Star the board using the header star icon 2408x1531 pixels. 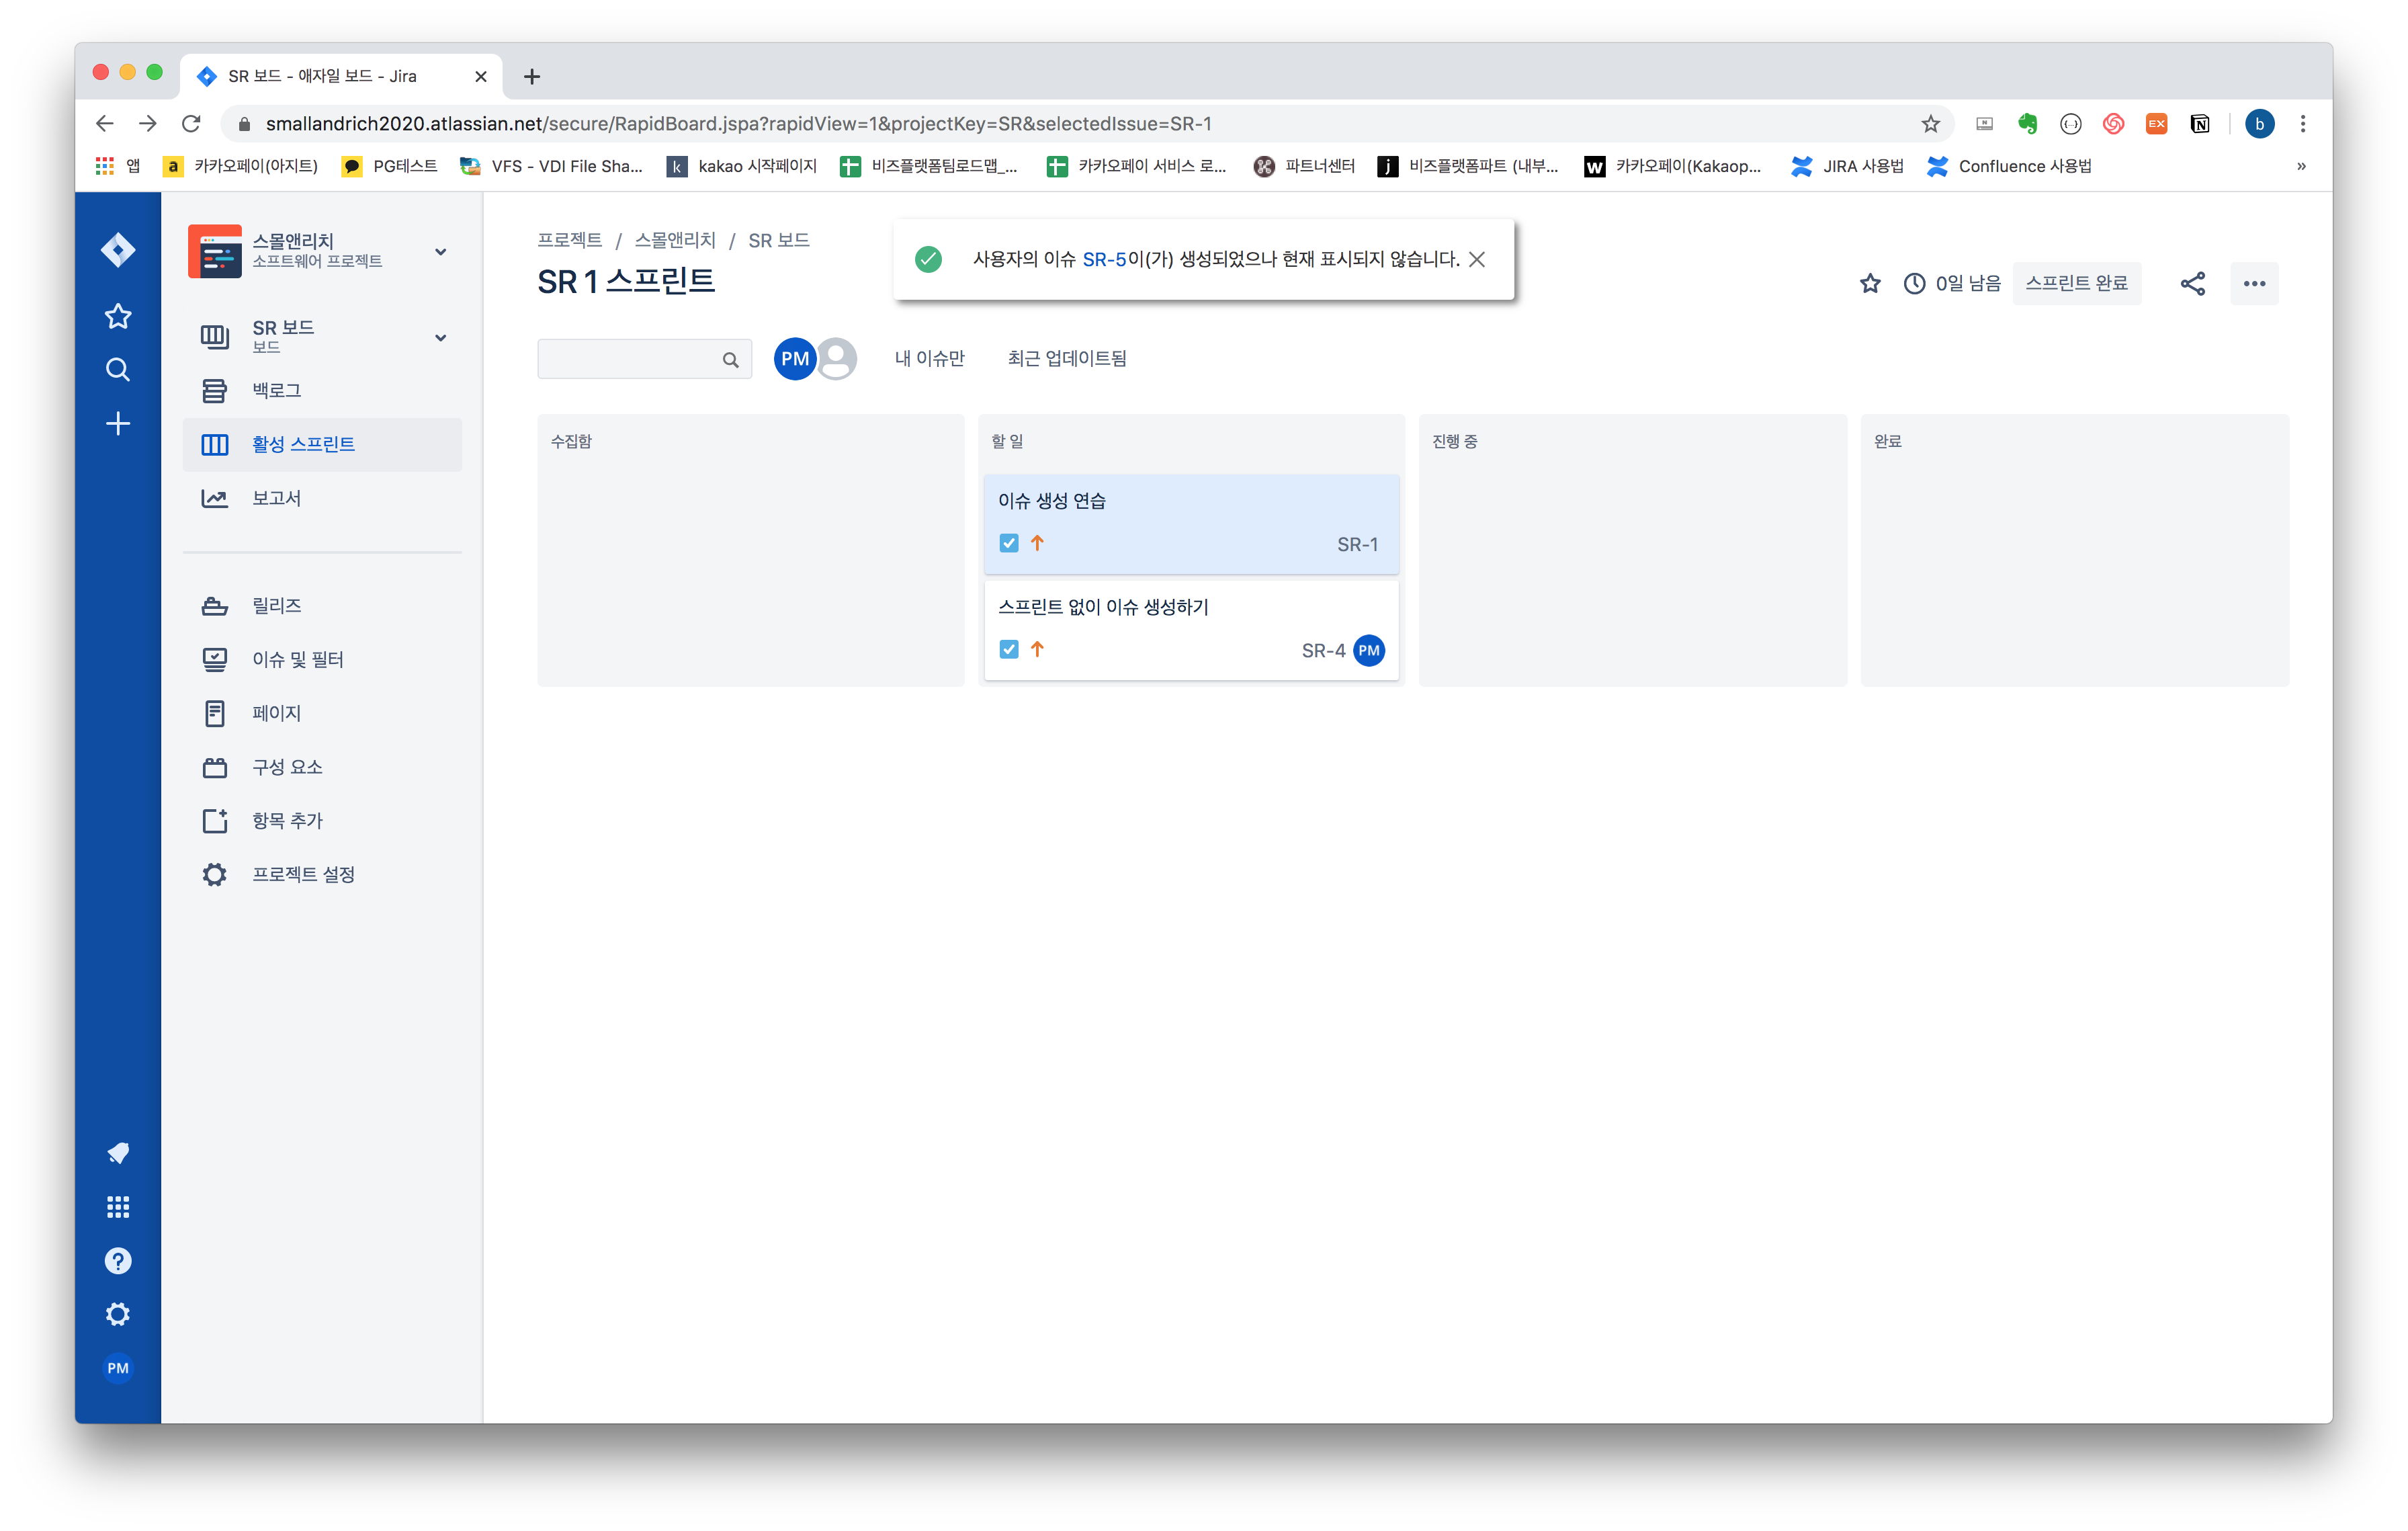pos(1869,284)
